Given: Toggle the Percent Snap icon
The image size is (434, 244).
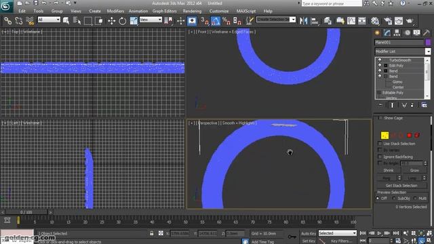Looking at the screenshot, I should 226,21.
